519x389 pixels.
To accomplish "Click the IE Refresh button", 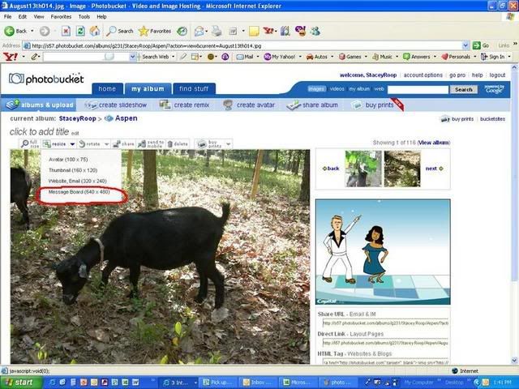I will pyautogui.click(x=80, y=31).
